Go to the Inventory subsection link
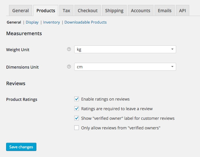This screenshot has width=200, height=157. (x=52, y=22)
